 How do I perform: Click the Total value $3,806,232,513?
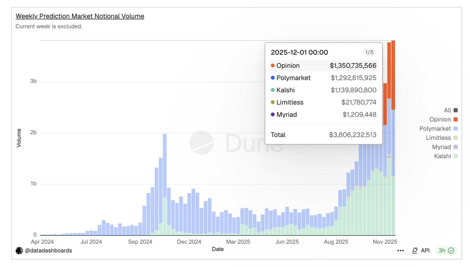tap(352, 135)
